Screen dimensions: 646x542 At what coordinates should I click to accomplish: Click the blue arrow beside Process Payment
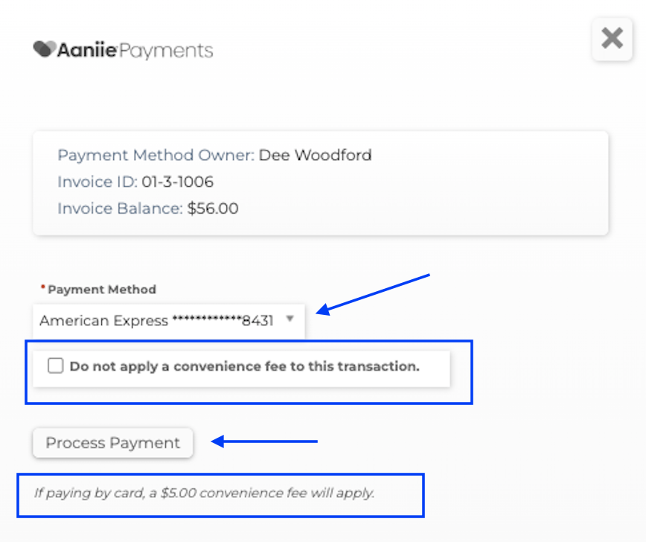pos(265,441)
